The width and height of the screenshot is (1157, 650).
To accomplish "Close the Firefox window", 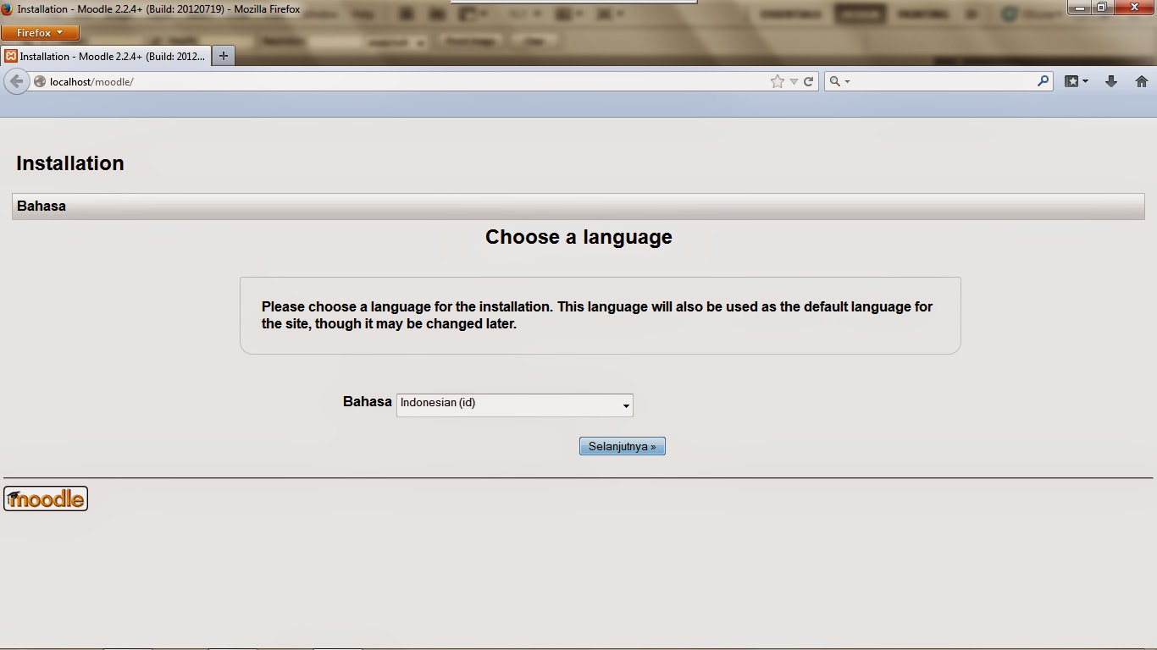I will 1134,8.
